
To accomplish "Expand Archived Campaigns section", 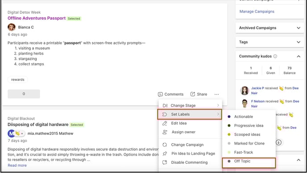I will (x=299, y=28).
